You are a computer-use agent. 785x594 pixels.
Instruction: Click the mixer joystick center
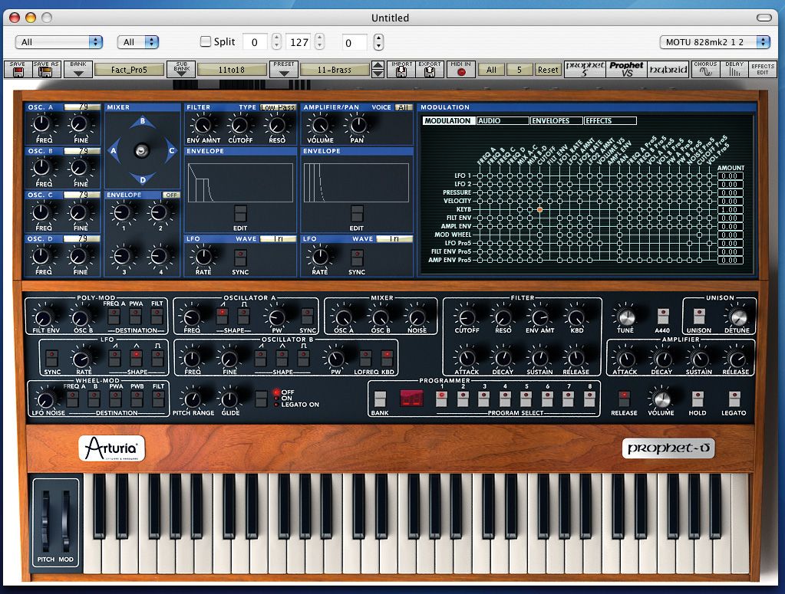point(142,150)
